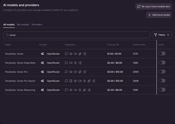Click the $1.00 / $1.00 price
The image size is (175, 124).
point(114,54)
